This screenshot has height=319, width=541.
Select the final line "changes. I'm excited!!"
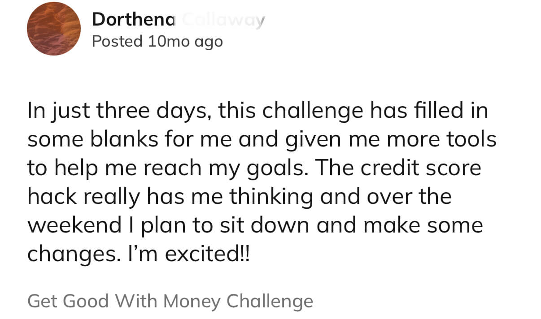(x=140, y=254)
